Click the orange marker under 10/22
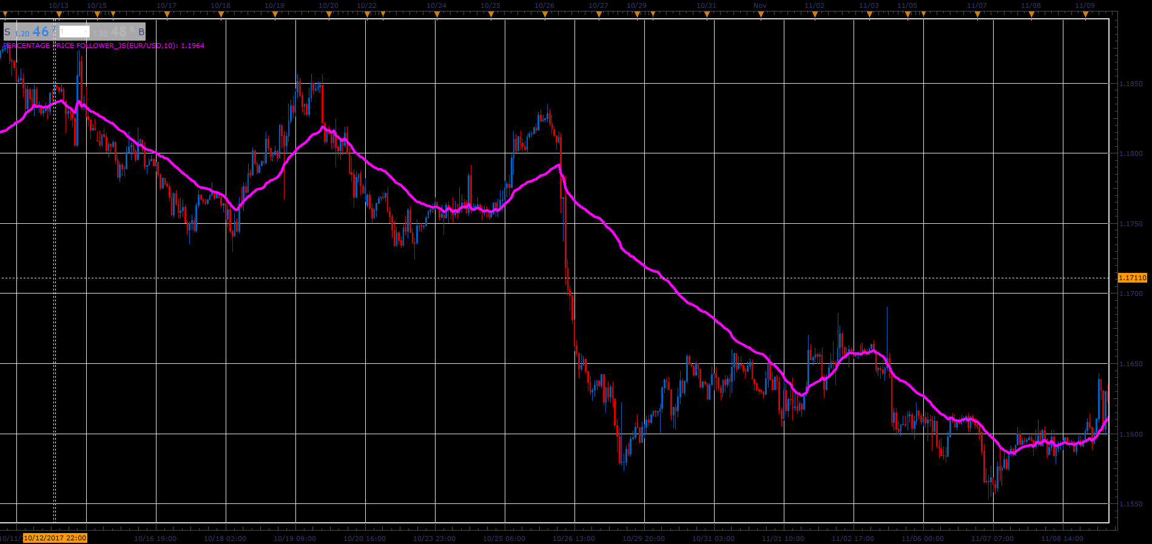Viewport: 1152px width, 544px height. pyautogui.click(x=367, y=14)
